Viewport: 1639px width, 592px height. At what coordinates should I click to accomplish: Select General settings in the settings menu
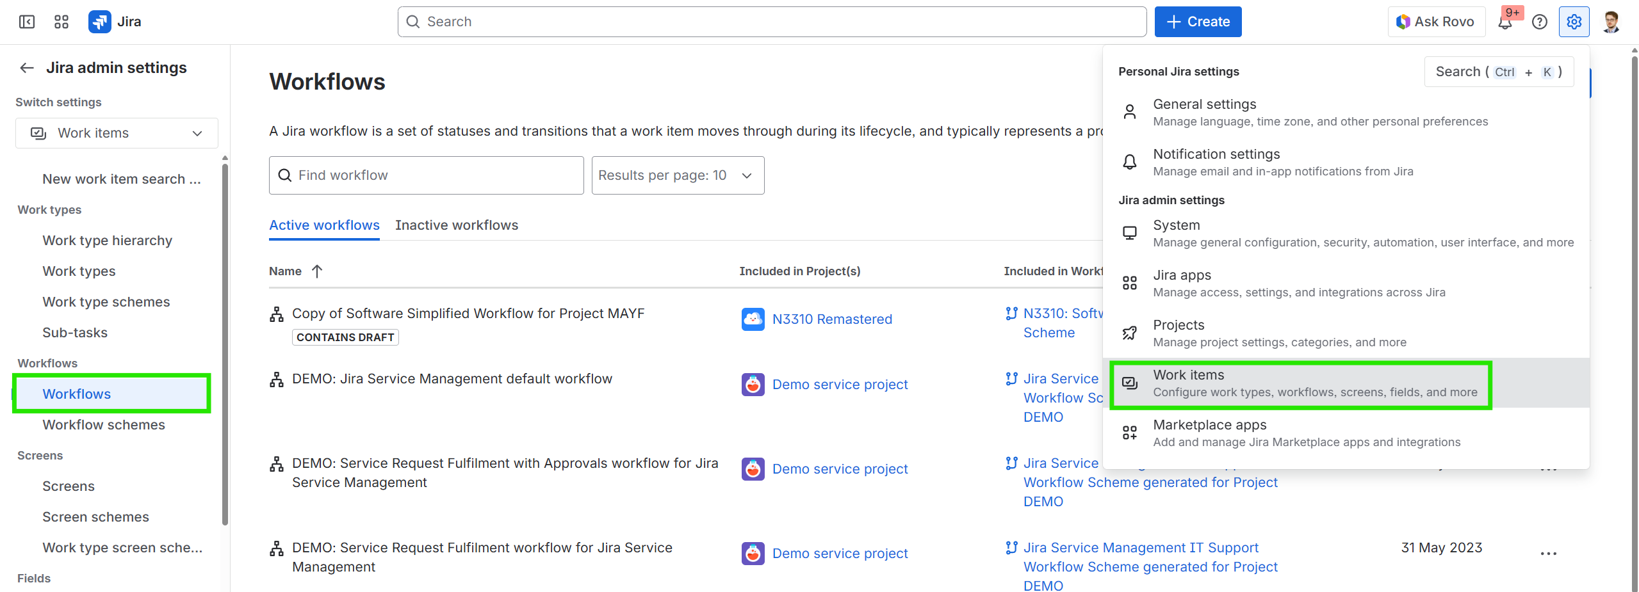click(1346, 112)
